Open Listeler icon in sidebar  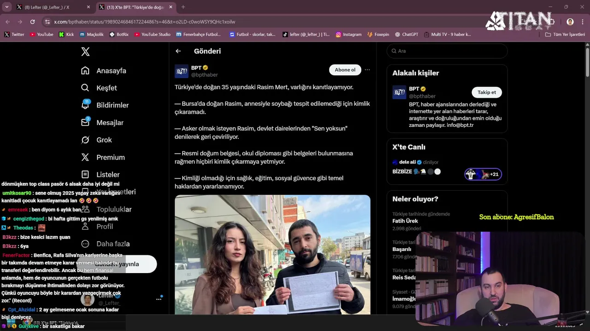(85, 174)
